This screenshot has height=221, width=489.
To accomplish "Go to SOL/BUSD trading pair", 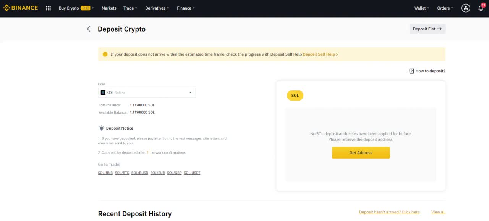I will click(140, 173).
